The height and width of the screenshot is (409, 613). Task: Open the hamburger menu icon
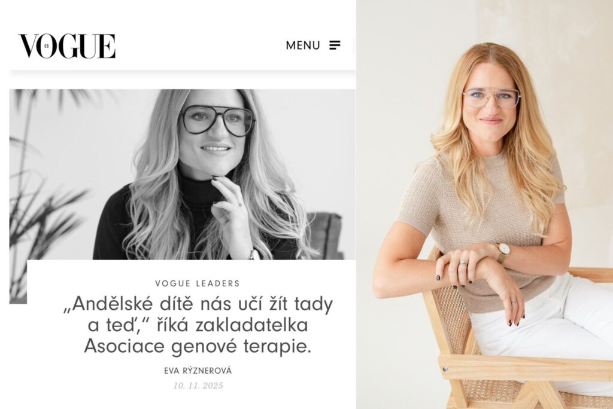pos(335,45)
